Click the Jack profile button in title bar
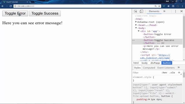The image size is (185, 104). click(x=167, y=1)
